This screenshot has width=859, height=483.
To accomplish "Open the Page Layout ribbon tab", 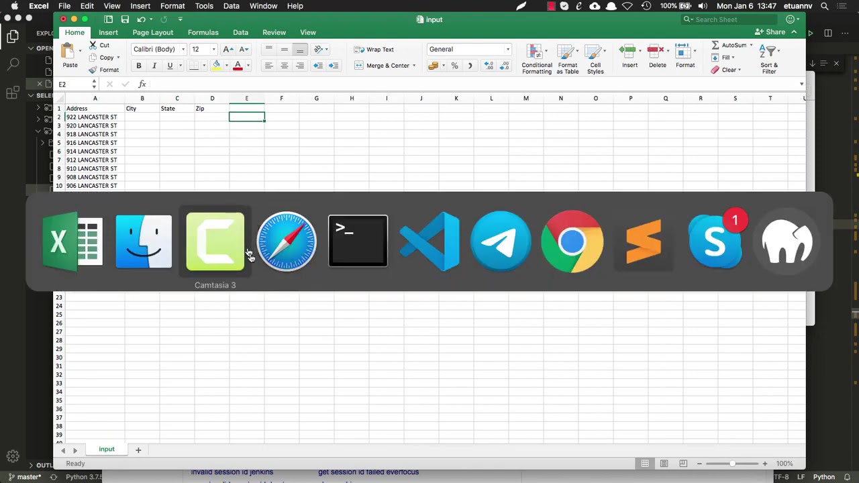I will 152,32.
